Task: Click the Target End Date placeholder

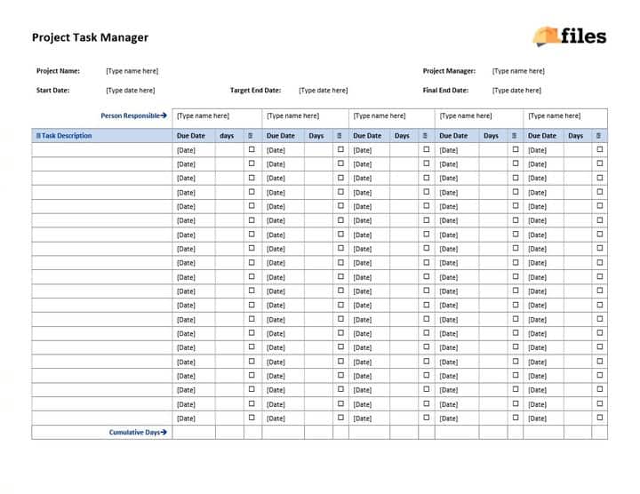Action: [x=324, y=90]
